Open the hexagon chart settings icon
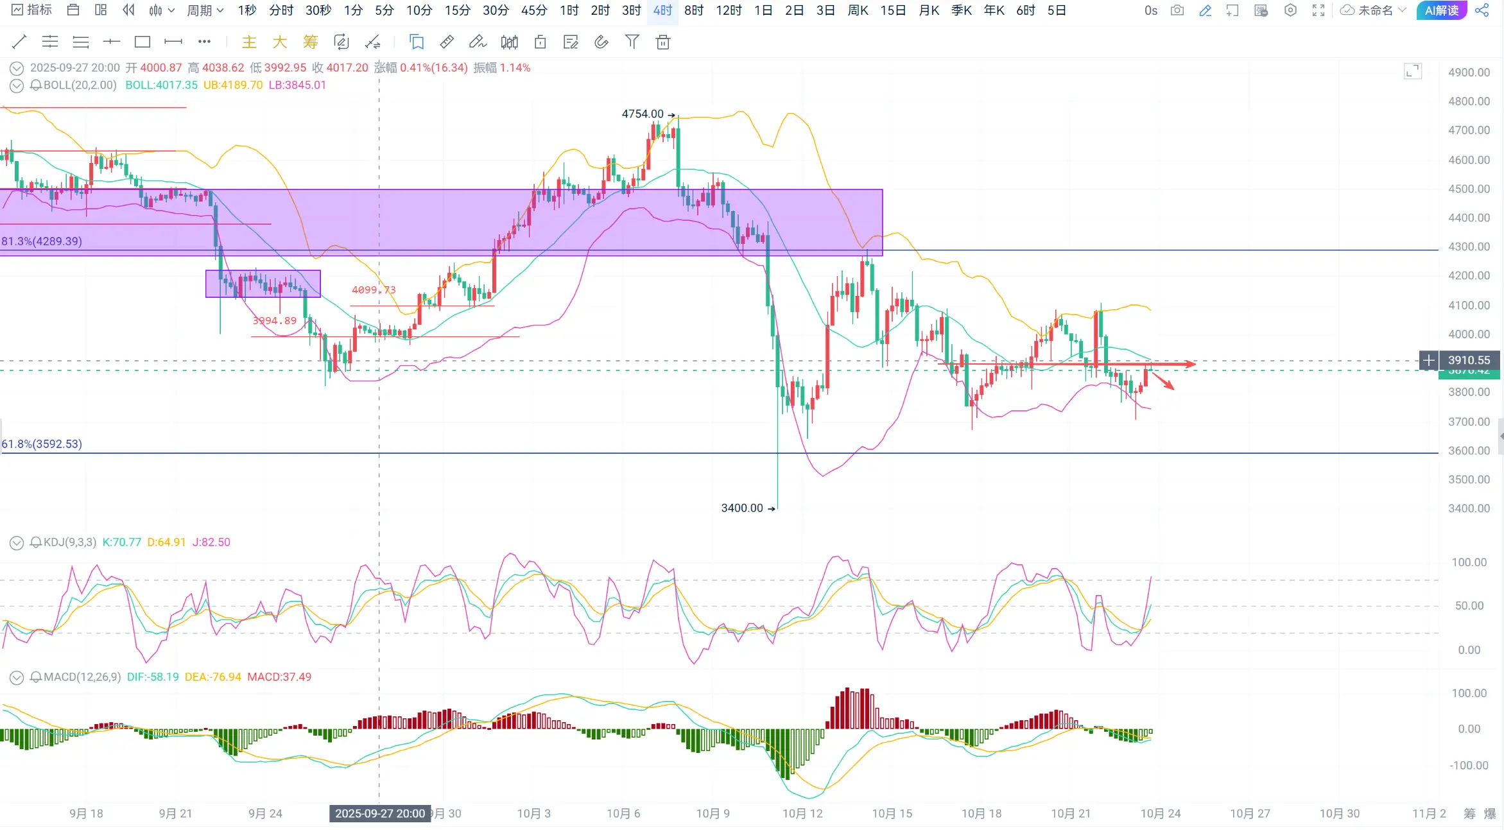This screenshot has height=830, width=1504. 1290,10
